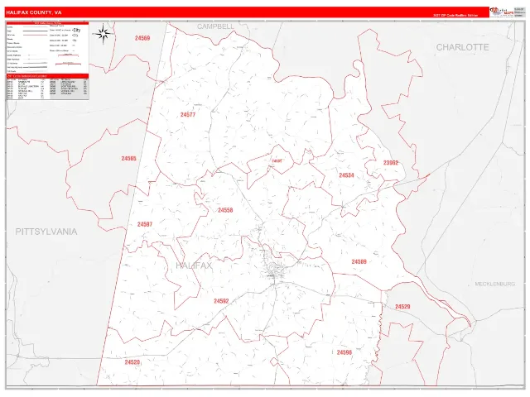Screen dimensions: 530x397
Task: Click the ZIP Code Redline Edition subtitle
Action: coord(455,16)
